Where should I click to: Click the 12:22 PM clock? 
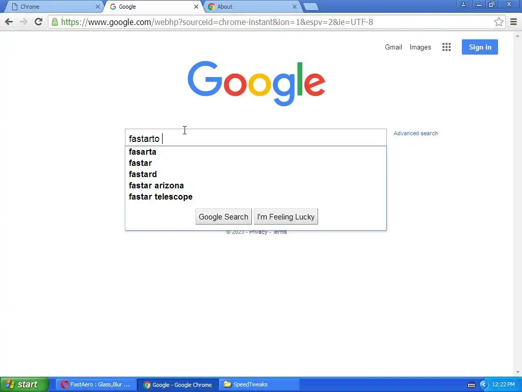(x=503, y=385)
